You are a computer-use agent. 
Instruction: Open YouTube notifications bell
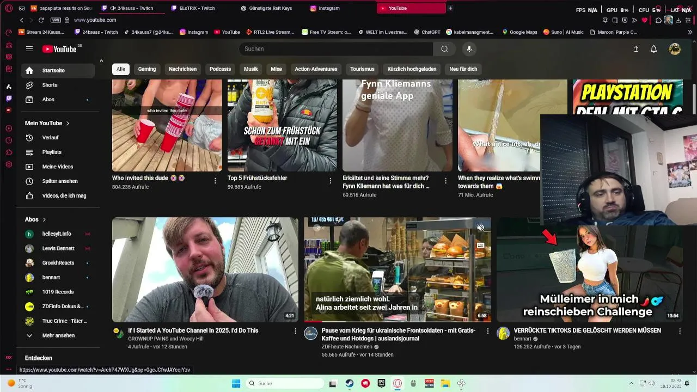click(653, 49)
